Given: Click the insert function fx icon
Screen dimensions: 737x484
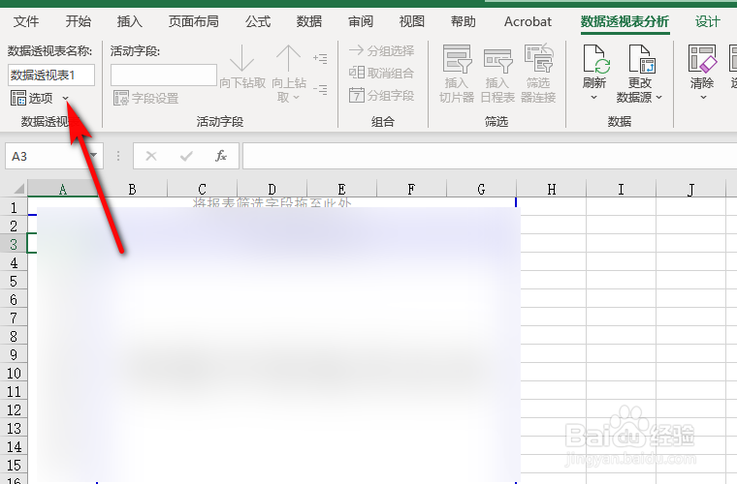Looking at the screenshot, I should pos(221,156).
